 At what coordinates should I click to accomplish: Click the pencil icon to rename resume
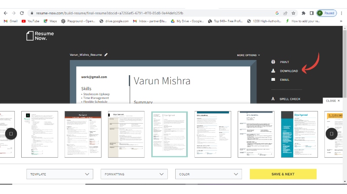tap(106, 55)
